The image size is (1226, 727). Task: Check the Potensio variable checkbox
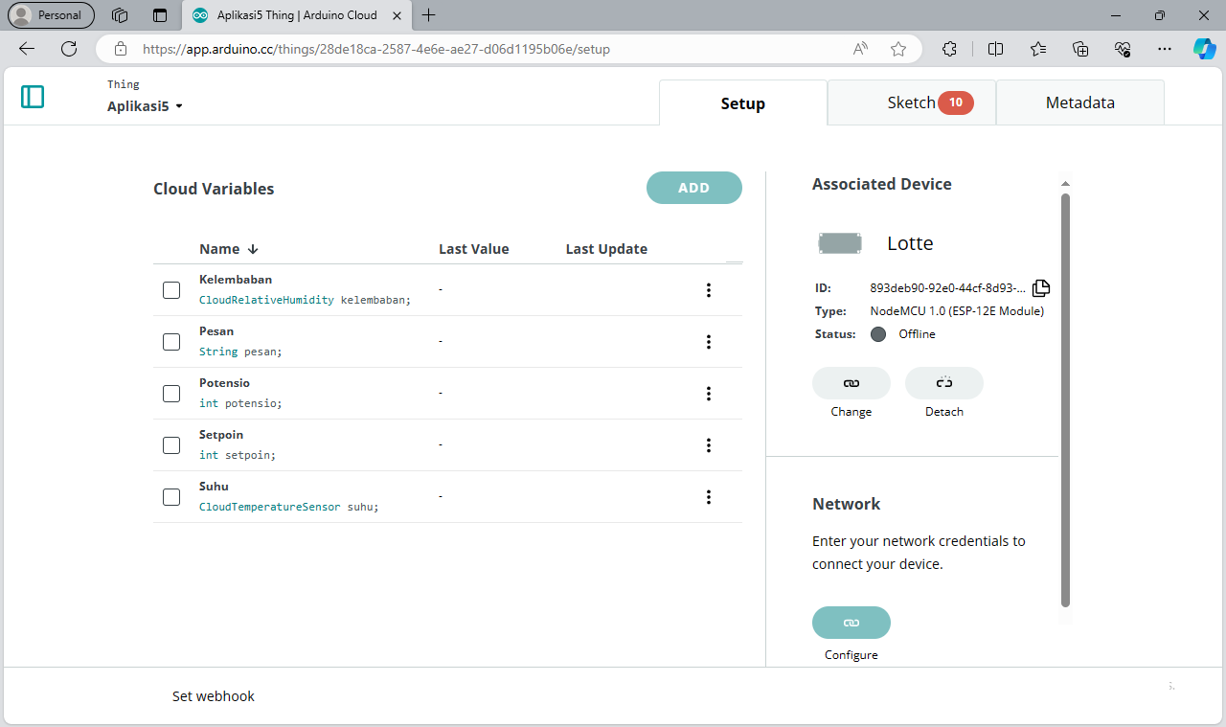[171, 394]
